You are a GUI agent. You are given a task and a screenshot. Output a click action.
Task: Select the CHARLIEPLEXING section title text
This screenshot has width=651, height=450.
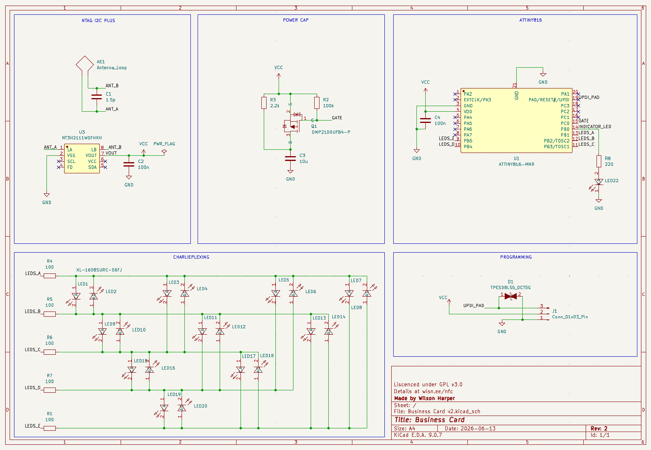[x=191, y=257]
